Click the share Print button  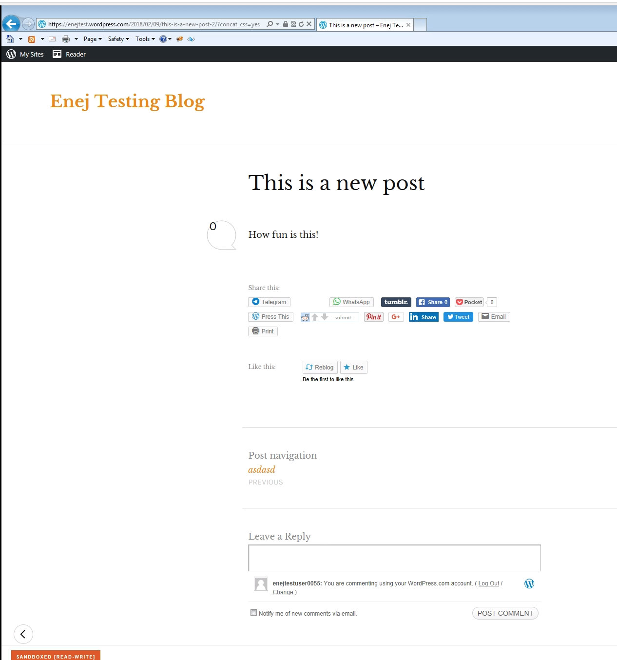click(263, 331)
